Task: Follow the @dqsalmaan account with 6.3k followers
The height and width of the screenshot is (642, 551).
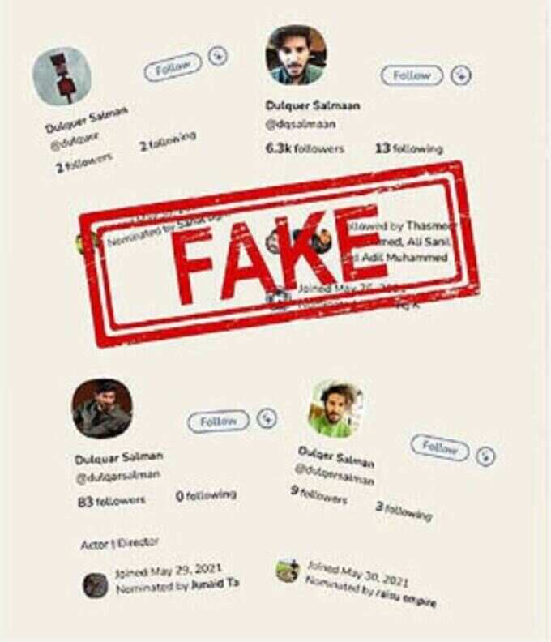Action: (x=412, y=75)
